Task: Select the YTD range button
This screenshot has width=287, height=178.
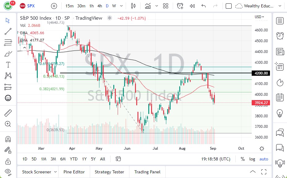Action: (73, 159)
